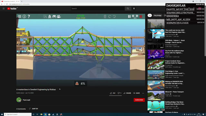Open the PepeLaugh channel name link

point(26,100)
